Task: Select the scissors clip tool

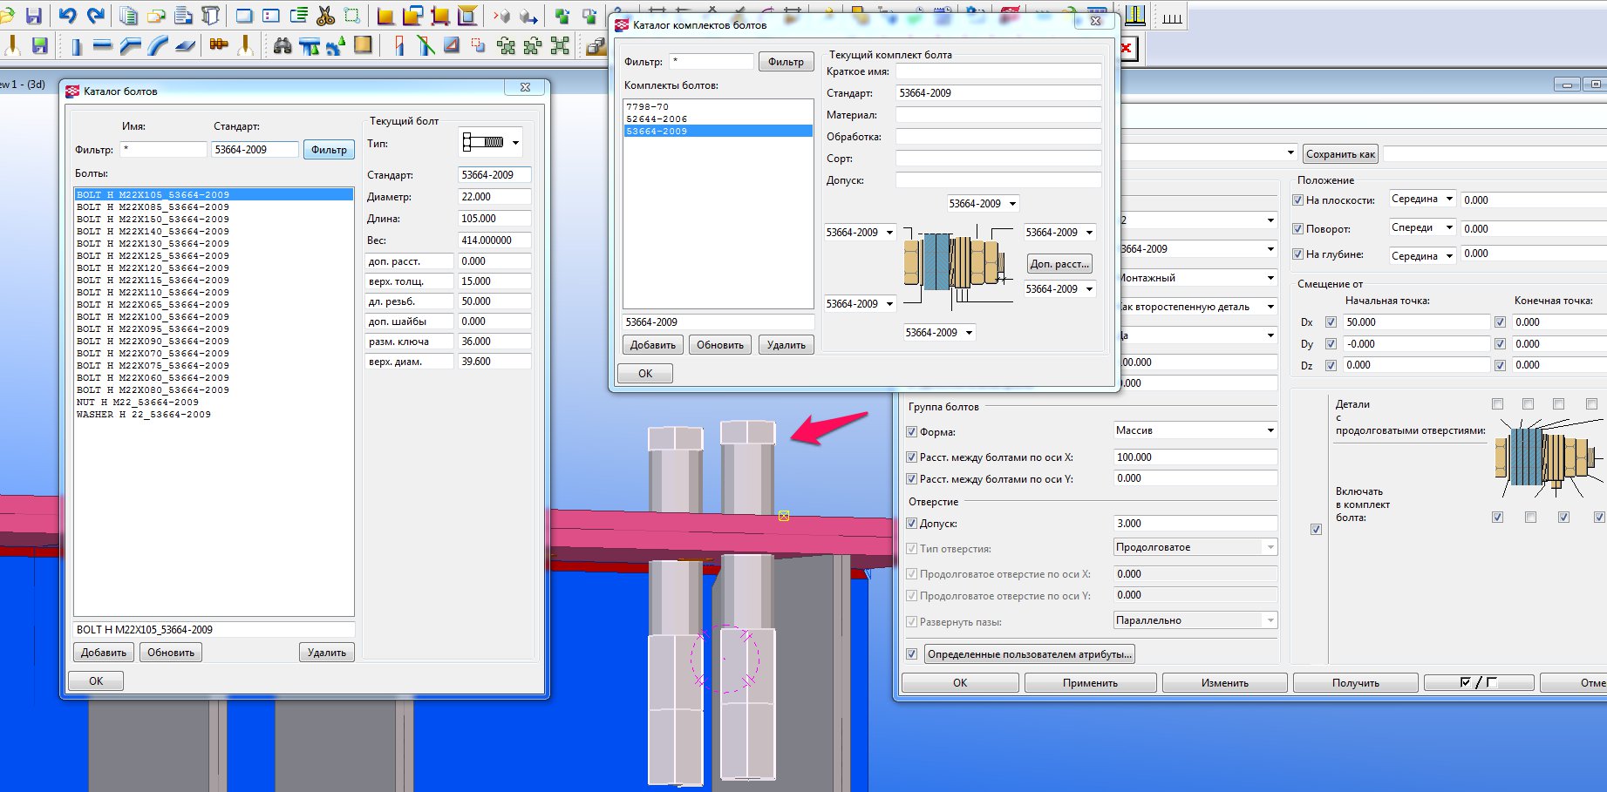Action: tap(324, 16)
